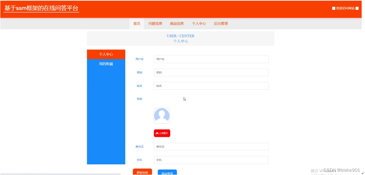Viewport: 365px width, 175px height.
Task: Click the 性别 field label
Action: point(140,99)
